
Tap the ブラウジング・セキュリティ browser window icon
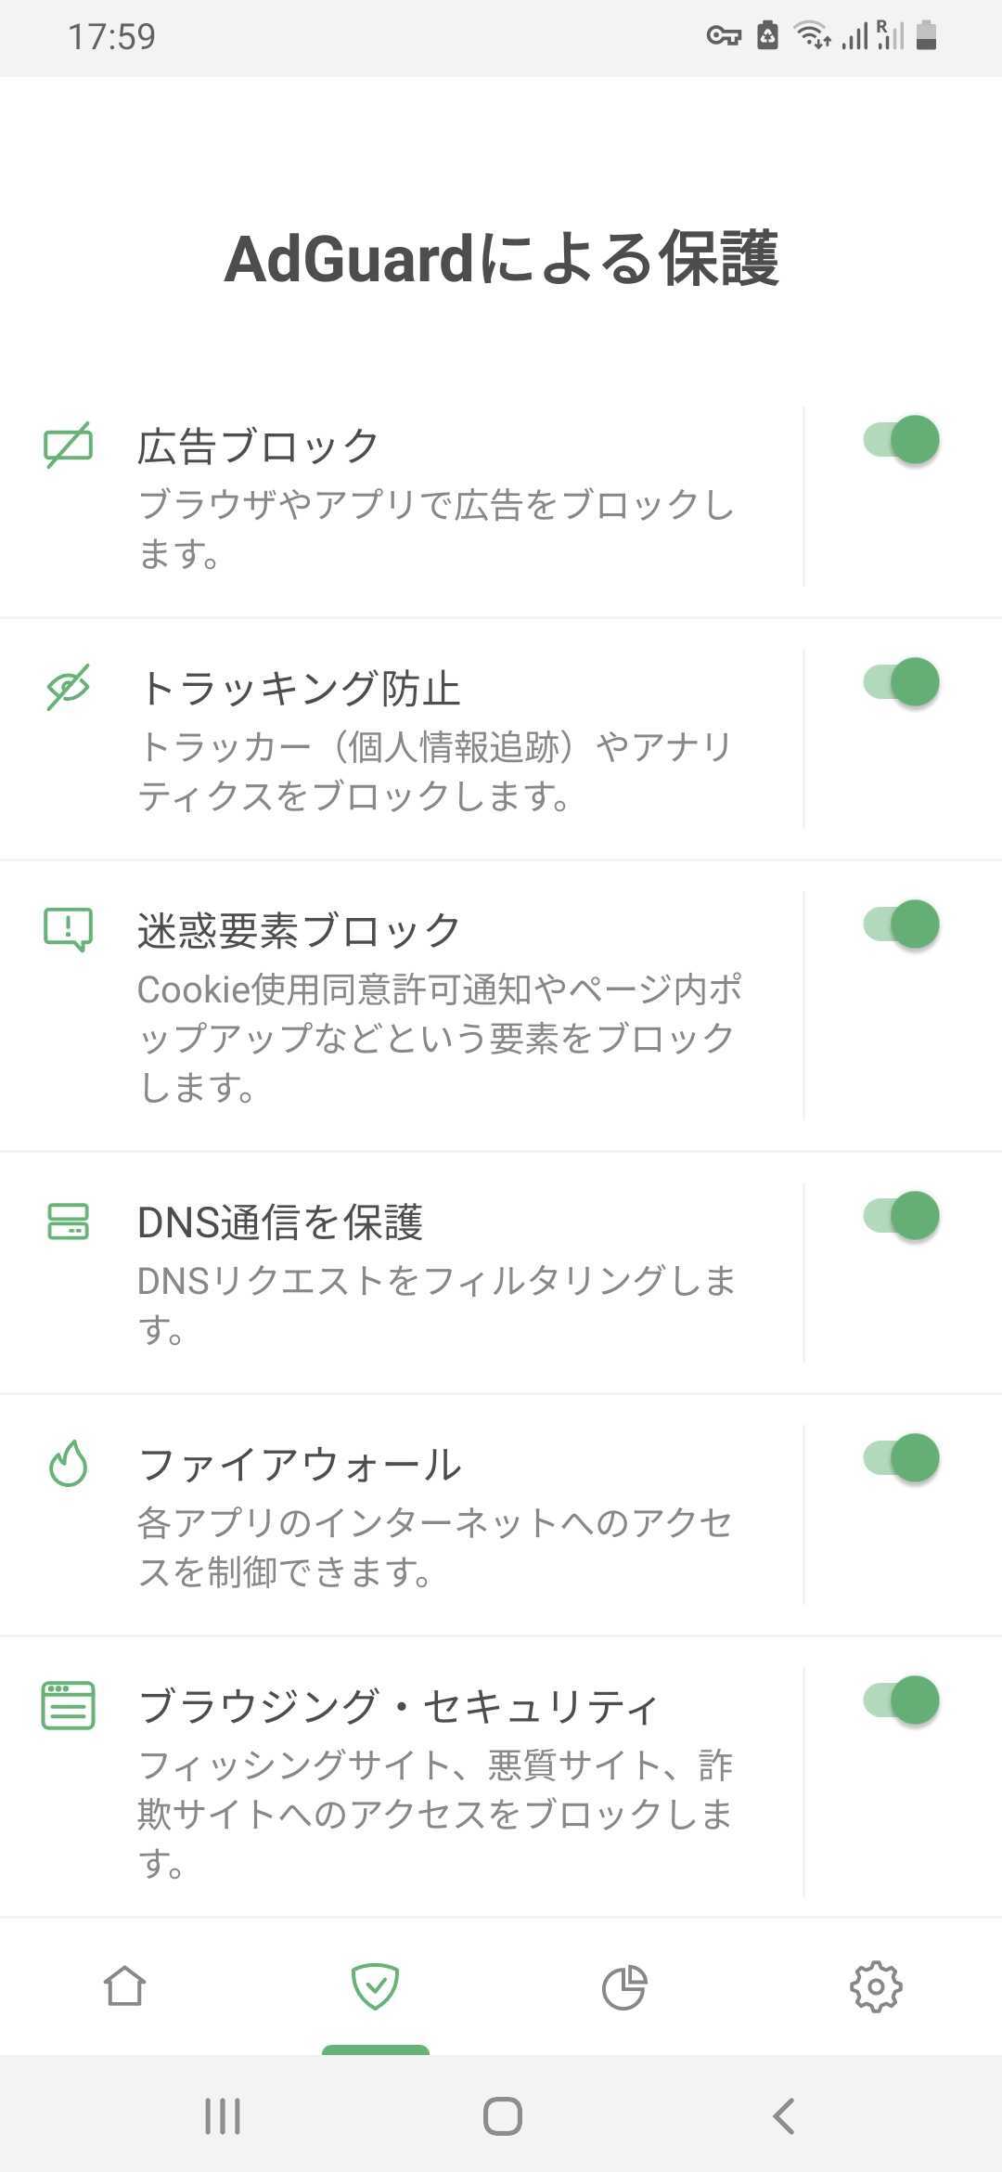click(69, 1705)
